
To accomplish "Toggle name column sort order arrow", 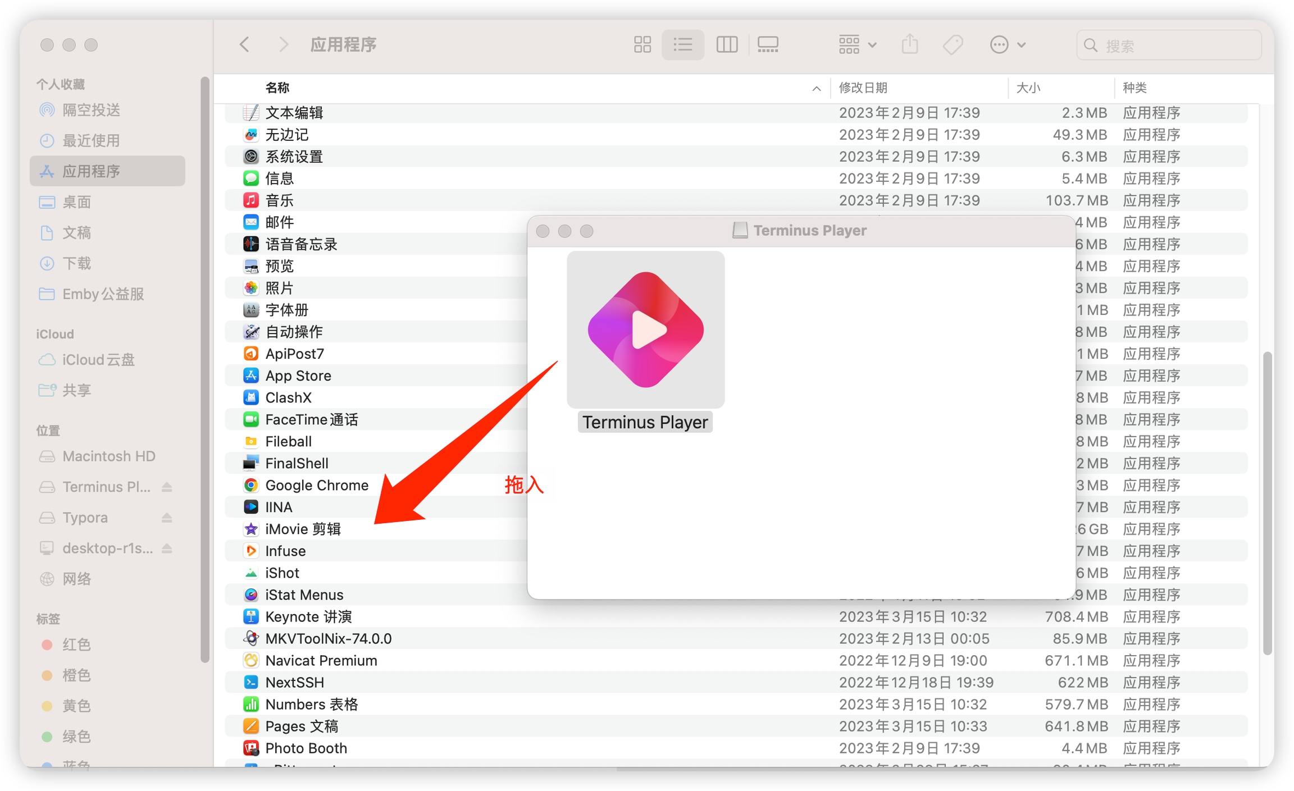I will tap(816, 88).
